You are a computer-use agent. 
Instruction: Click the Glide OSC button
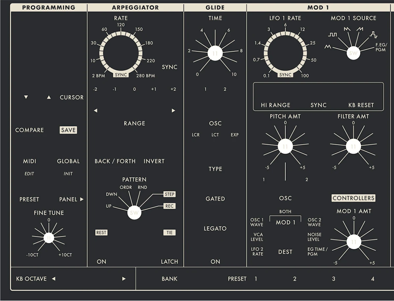point(215,123)
